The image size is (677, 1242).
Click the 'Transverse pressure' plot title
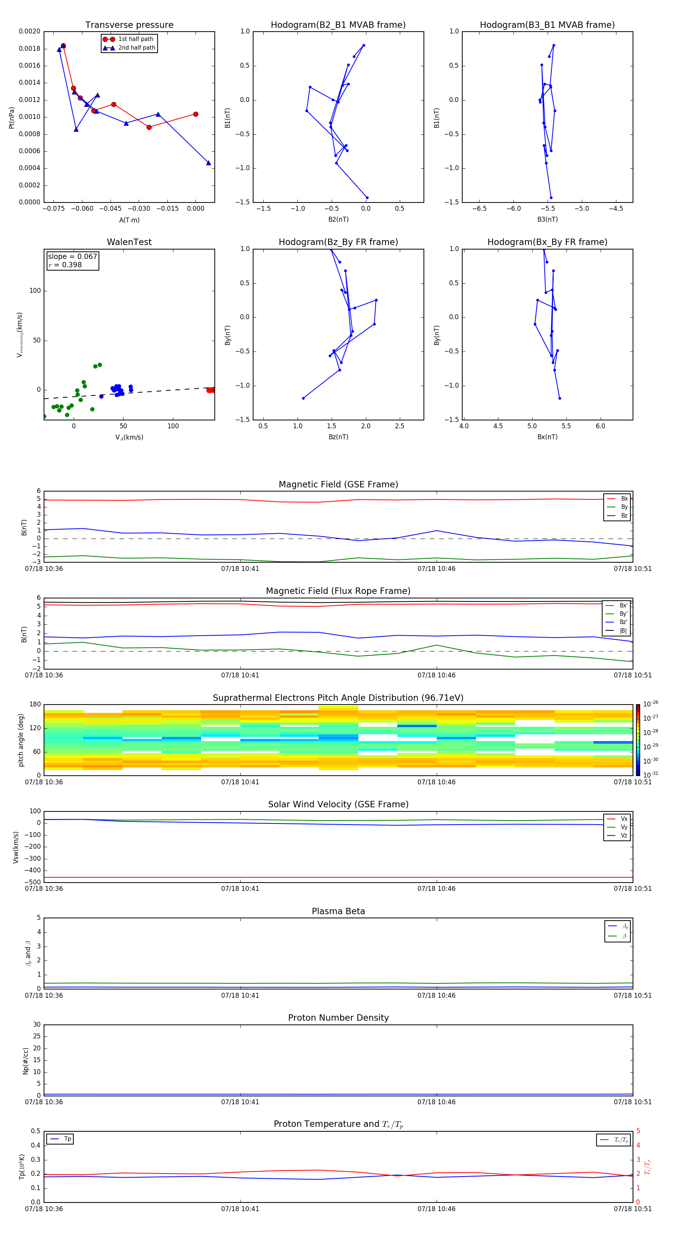tap(129, 25)
